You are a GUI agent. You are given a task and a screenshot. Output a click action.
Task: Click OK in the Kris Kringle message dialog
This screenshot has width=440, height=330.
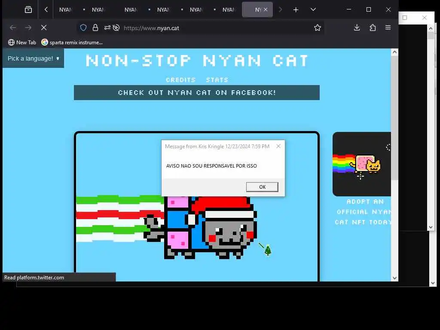262,187
